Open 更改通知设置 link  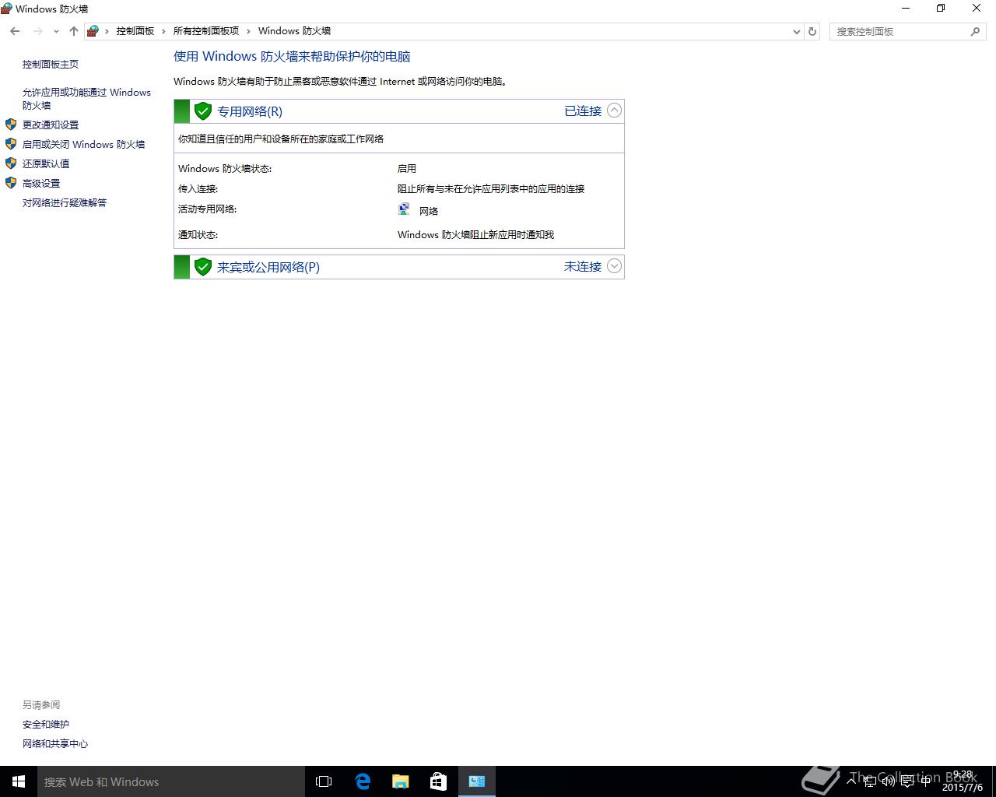(51, 125)
